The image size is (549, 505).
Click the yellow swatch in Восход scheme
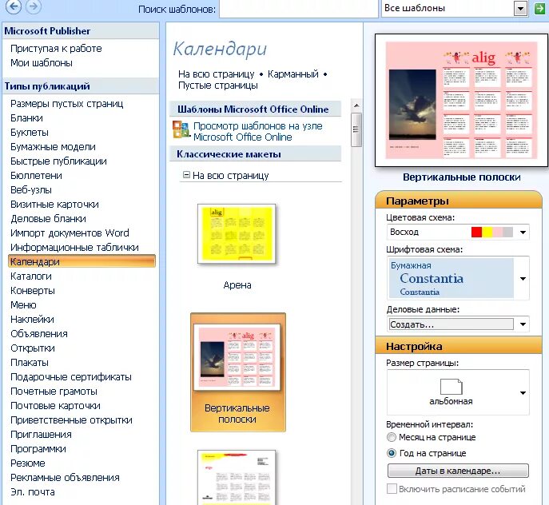pyautogui.click(x=487, y=233)
